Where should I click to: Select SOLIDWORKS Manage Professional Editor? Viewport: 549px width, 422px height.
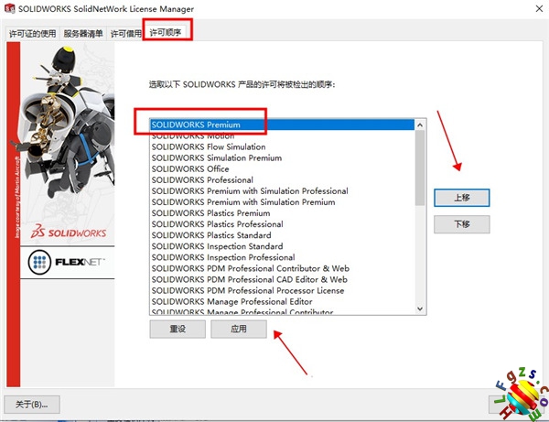pos(283,301)
